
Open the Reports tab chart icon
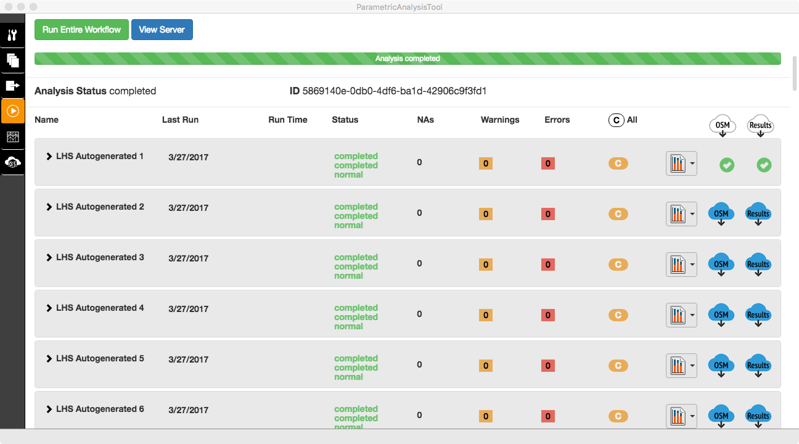tap(12, 137)
